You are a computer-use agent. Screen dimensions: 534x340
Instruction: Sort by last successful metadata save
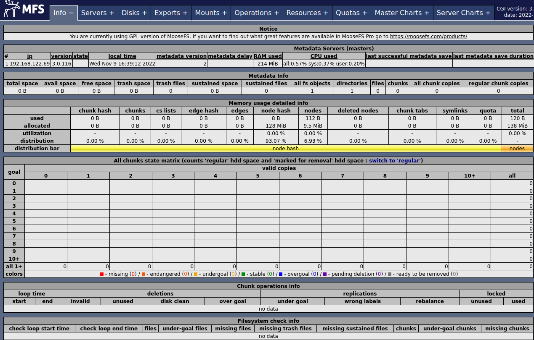409,56
